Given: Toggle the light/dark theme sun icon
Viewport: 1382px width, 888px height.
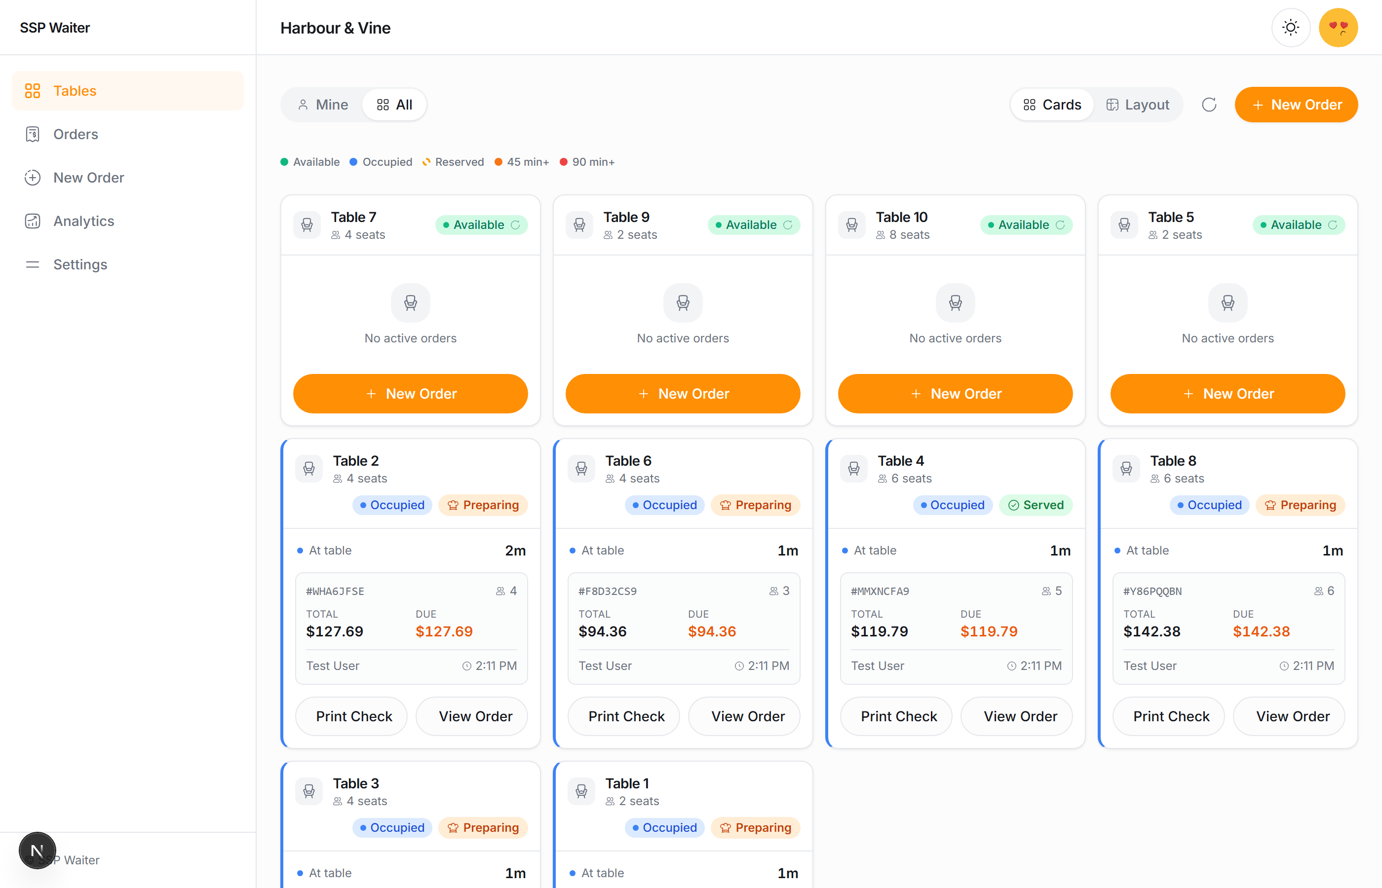Looking at the screenshot, I should (x=1290, y=27).
